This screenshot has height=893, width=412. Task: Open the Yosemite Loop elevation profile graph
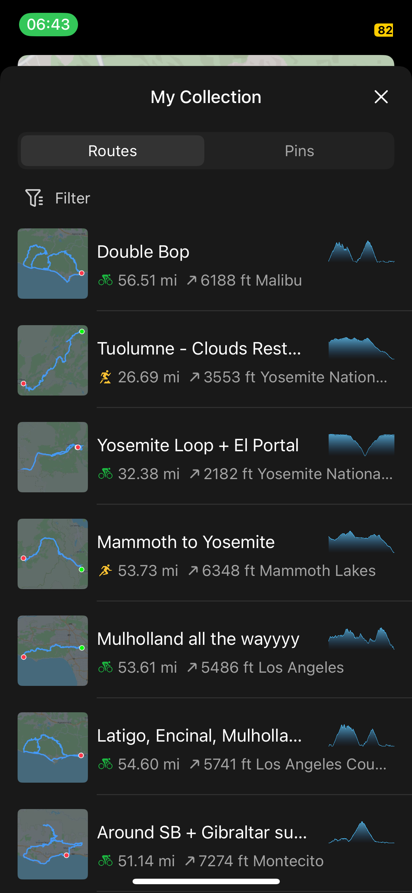coord(361,445)
